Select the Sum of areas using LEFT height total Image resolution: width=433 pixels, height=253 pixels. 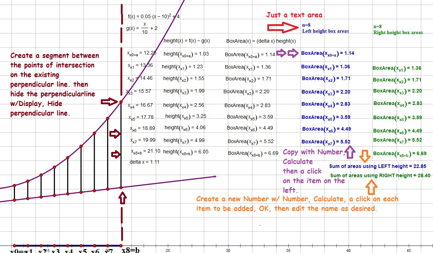coord(374,166)
